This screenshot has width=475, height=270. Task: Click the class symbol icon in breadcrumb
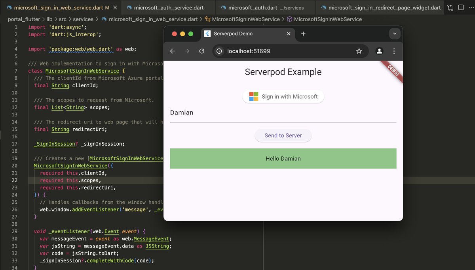(x=207, y=19)
